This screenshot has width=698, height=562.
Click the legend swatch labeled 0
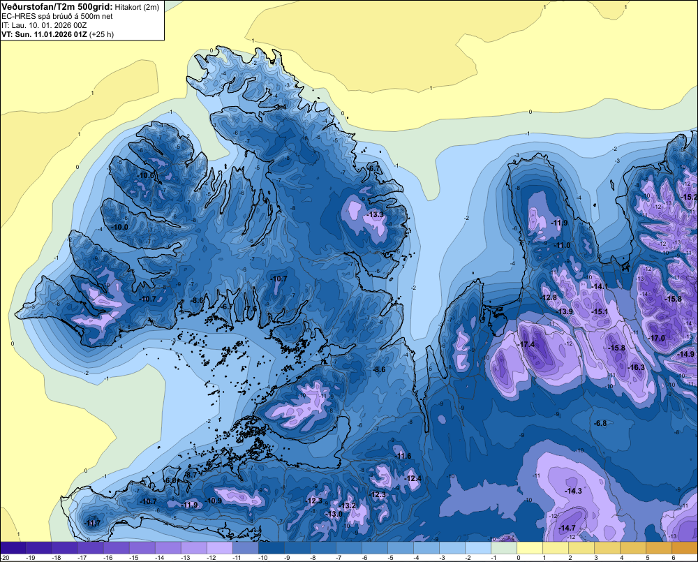(530, 548)
